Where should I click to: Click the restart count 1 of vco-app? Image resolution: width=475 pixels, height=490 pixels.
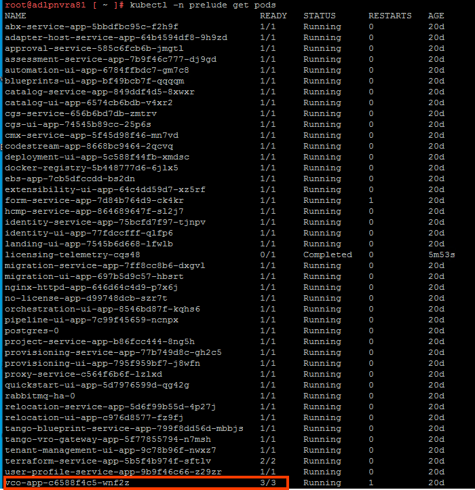click(x=371, y=483)
